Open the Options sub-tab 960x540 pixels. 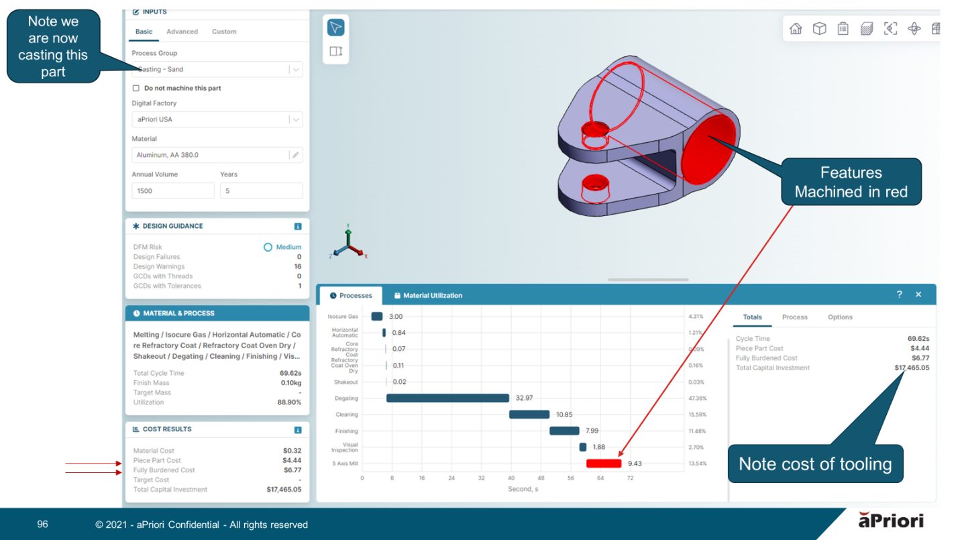click(840, 317)
